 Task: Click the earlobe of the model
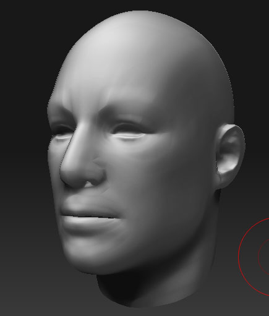click(x=224, y=181)
